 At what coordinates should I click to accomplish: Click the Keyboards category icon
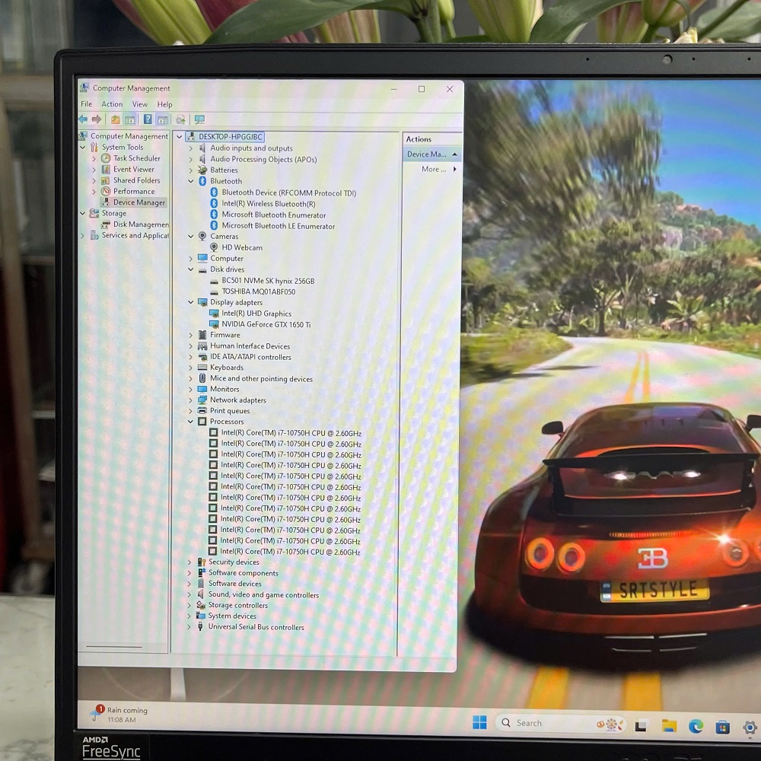202,368
